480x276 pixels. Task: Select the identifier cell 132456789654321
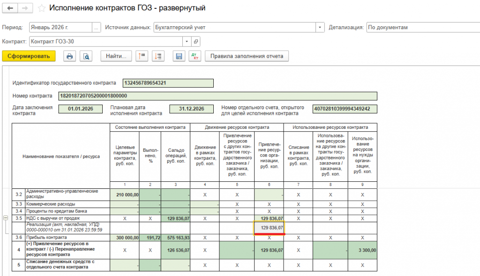coord(168,83)
